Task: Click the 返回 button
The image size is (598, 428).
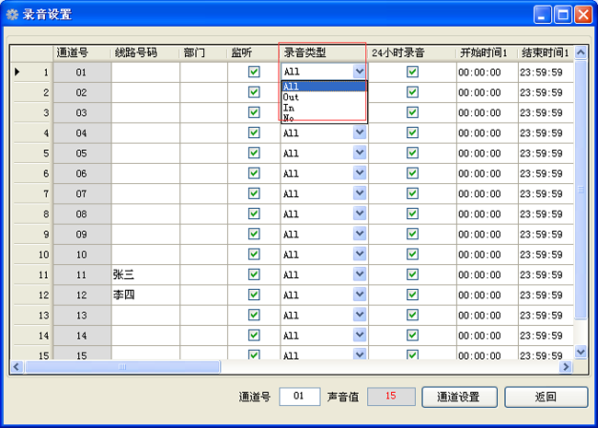Action: click(546, 397)
